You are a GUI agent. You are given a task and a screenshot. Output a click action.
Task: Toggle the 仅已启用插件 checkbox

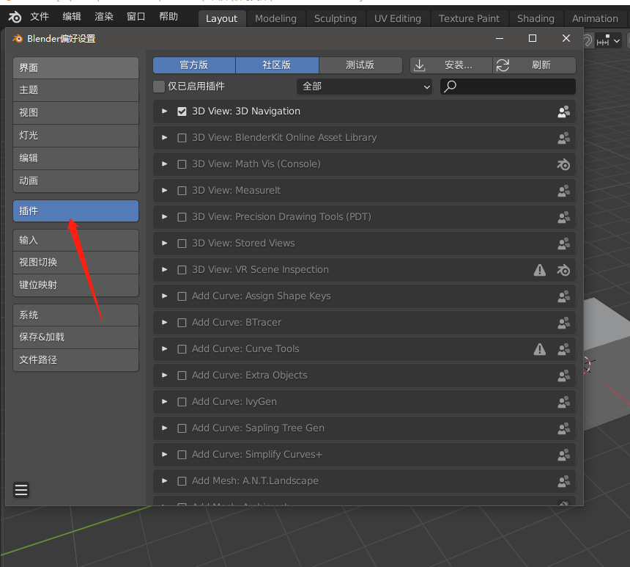click(159, 87)
